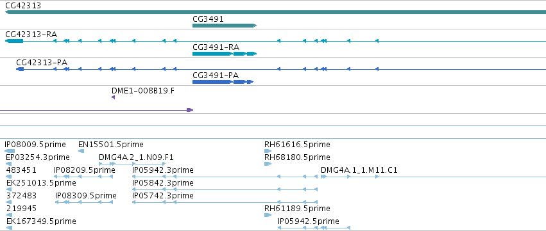Click the EN15501.5prime EST glyph
546x231 pixels.
81,151
